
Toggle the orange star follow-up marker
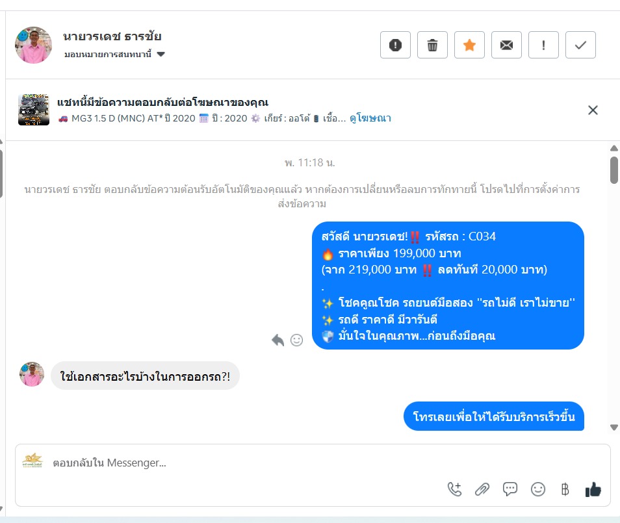(469, 45)
